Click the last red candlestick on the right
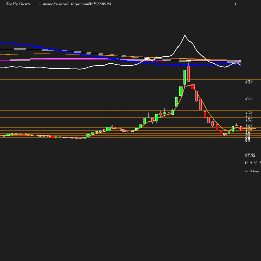261x261 pixels. (x=241, y=128)
